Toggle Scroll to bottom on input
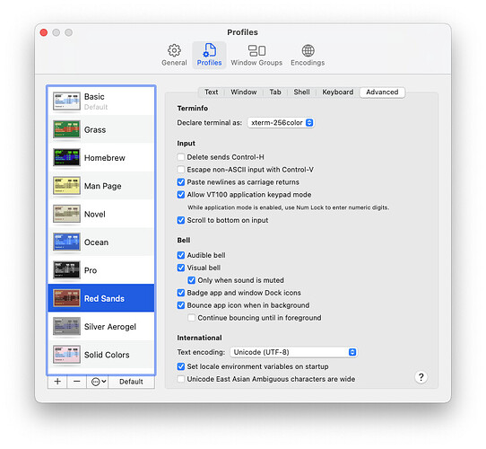The image size is (486, 449). pos(181,220)
